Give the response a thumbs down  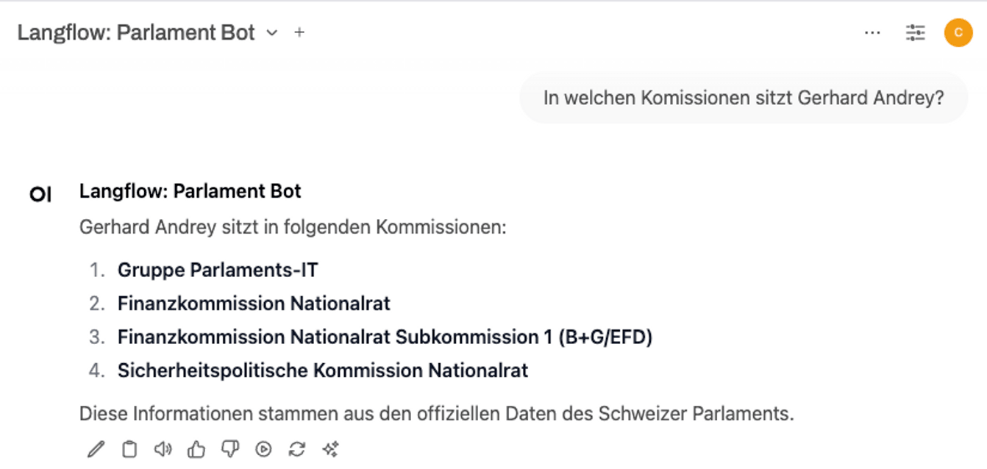pos(229,449)
